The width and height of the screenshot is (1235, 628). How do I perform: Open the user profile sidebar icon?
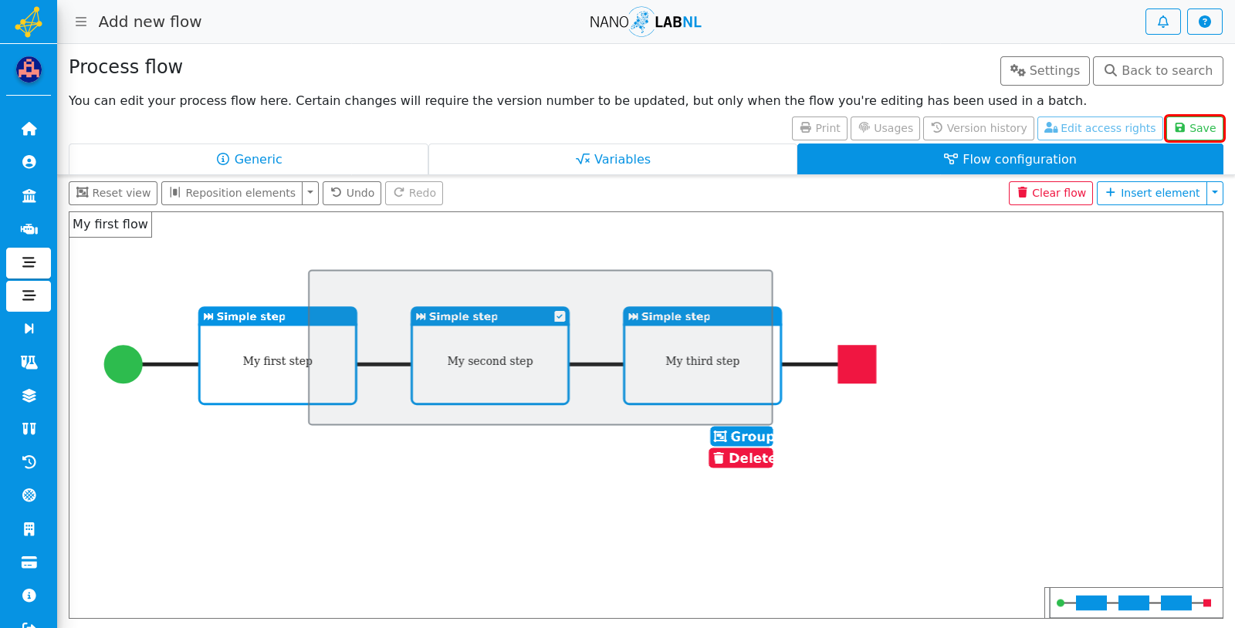click(29, 162)
